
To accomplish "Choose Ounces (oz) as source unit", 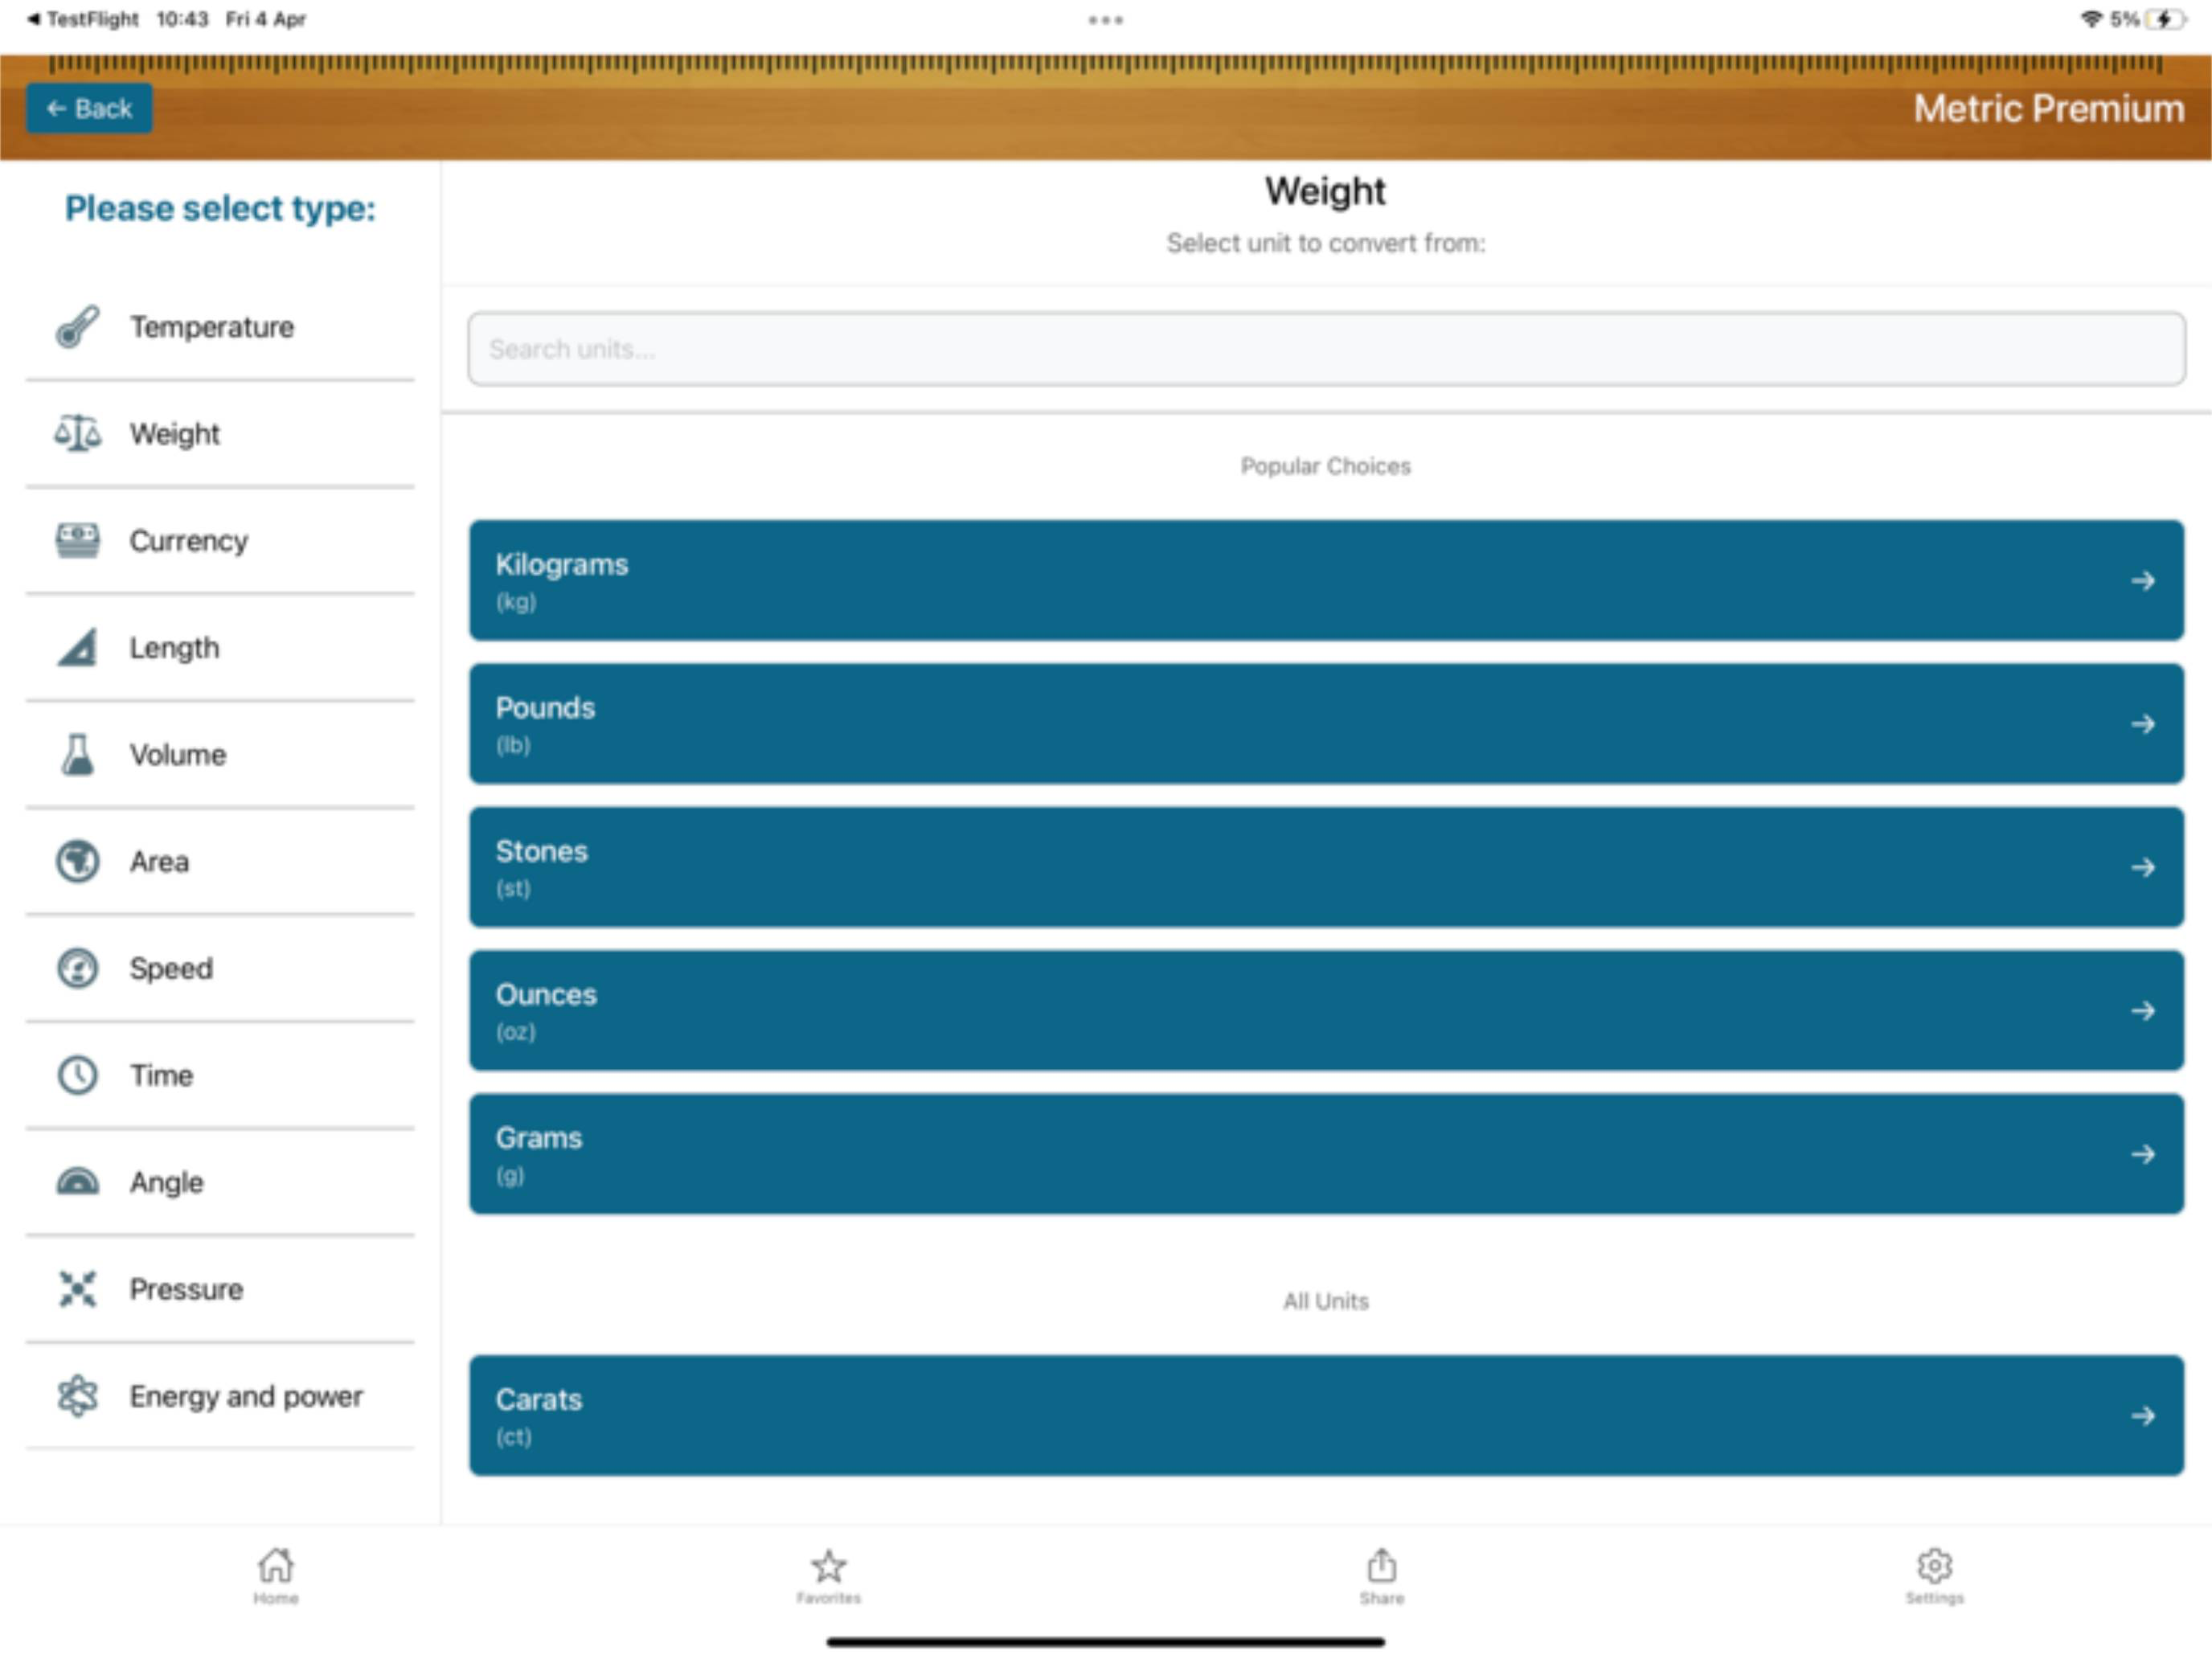I will (x=1326, y=1011).
